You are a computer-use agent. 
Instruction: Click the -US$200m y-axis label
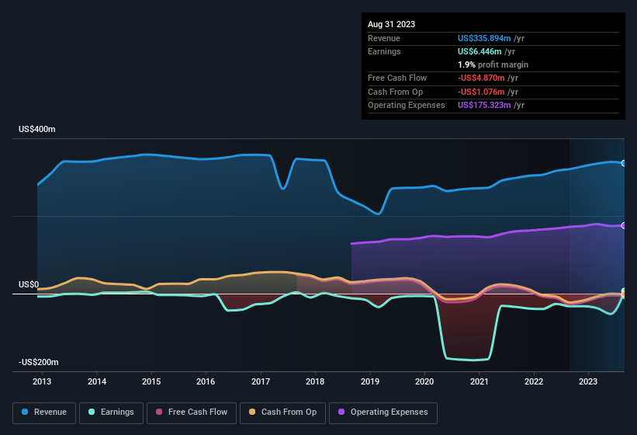[x=38, y=363]
